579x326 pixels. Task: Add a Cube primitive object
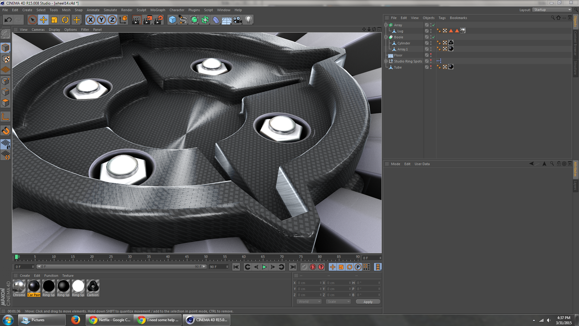(172, 20)
